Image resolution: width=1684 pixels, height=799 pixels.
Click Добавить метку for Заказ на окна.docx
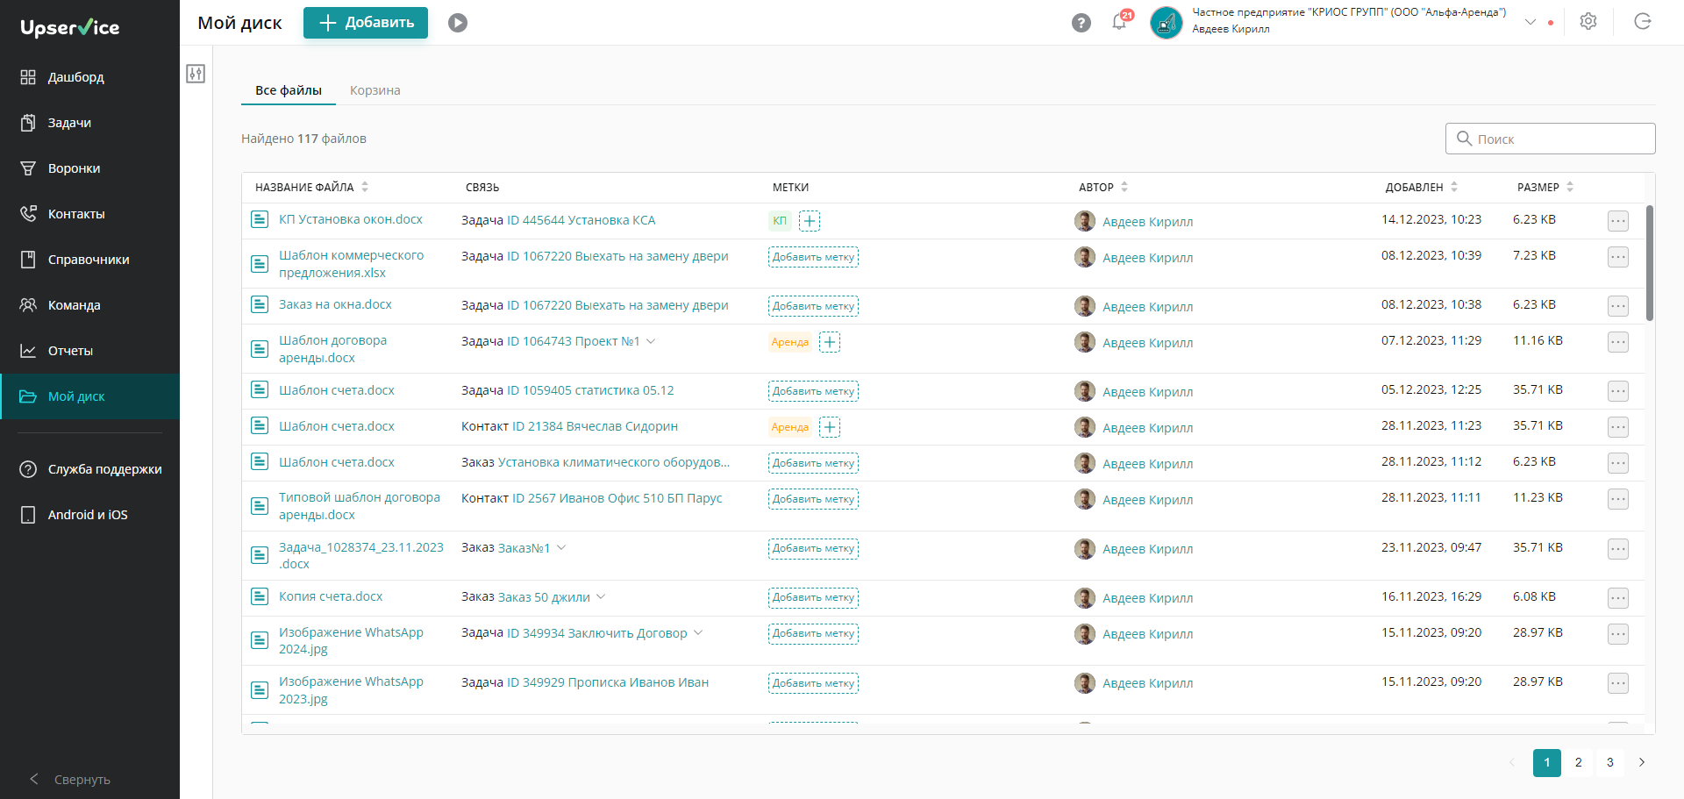(813, 306)
